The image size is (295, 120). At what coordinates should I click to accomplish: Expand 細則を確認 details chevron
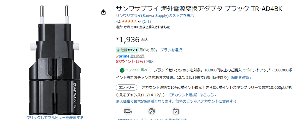coord(251,78)
